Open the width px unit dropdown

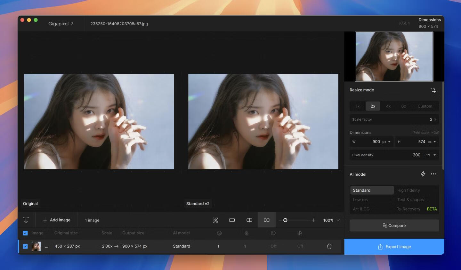coord(387,142)
